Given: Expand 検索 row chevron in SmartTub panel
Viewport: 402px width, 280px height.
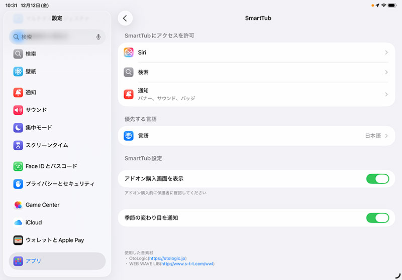Looking at the screenshot, I should pos(386,72).
